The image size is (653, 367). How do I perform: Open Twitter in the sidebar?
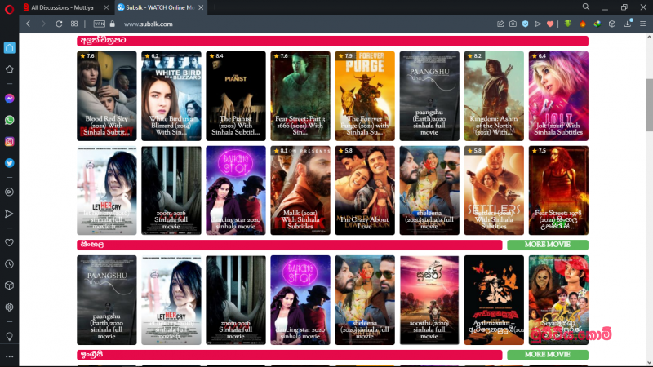(10, 163)
